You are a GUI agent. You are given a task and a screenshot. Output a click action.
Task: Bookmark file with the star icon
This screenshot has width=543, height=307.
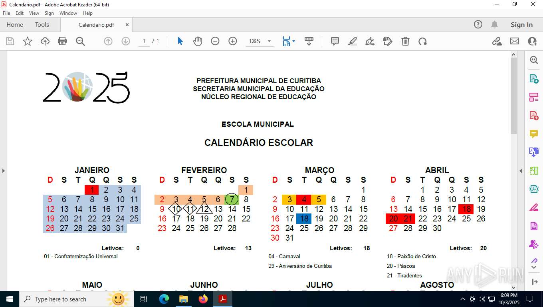tap(28, 41)
